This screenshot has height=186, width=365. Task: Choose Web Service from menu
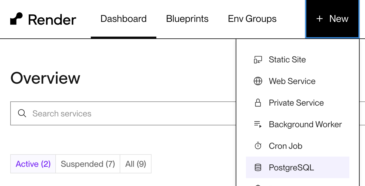click(x=292, y=81)
